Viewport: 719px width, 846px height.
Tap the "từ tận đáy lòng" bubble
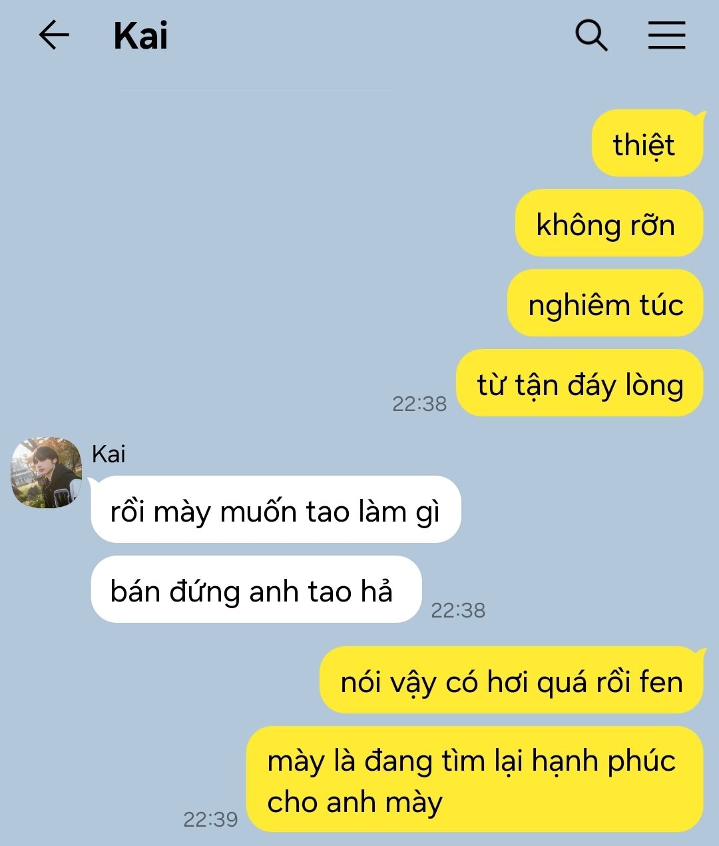click(x=579, y=383)
